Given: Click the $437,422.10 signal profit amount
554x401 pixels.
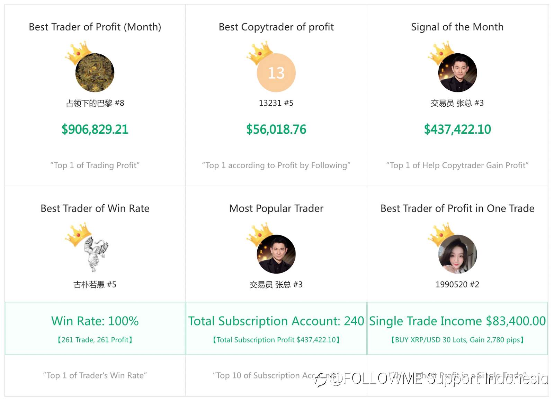Looking at the screenshot, I should (x=457, y=129).
